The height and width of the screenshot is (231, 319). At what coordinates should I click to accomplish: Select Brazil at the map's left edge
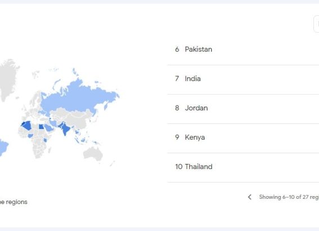(3, 148)
